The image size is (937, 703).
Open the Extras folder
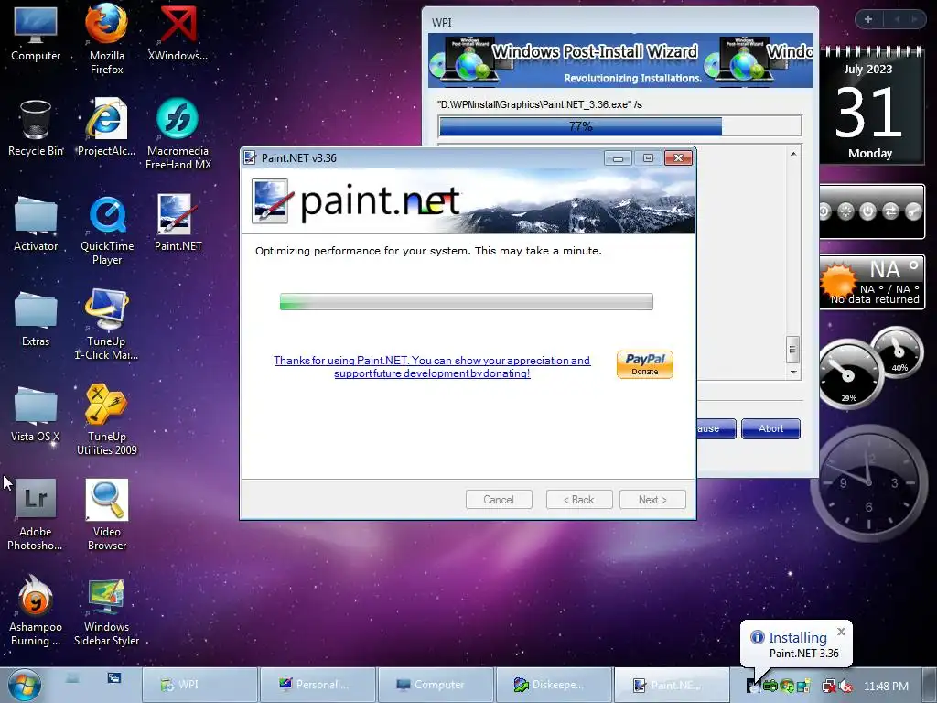coord(36,319)
